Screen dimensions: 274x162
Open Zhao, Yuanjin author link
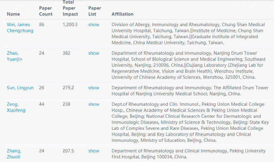point(15,56)
